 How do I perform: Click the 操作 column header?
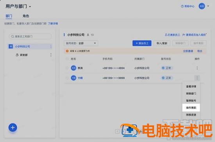coord(197,59)
